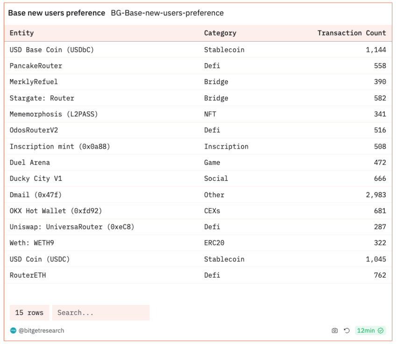Click the bitgetresearch avatar icon

tap(13, 330)
